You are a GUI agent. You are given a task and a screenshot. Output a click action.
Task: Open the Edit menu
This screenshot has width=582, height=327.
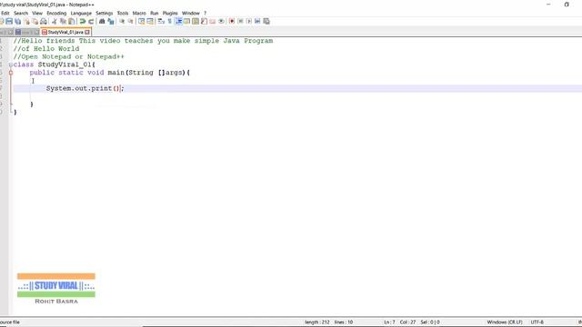pyautogui.click(x=5, y=13)
